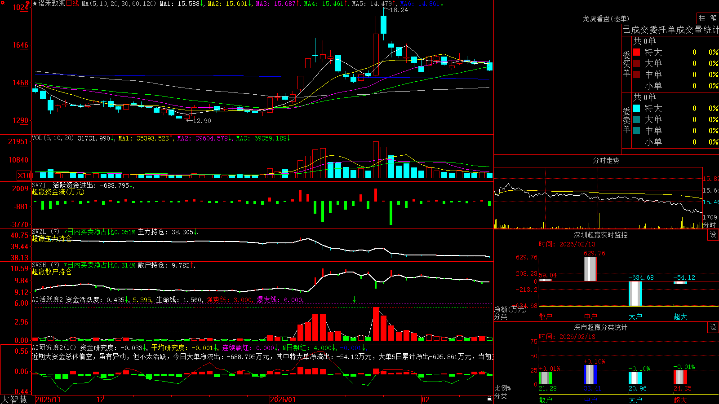Switch 龙虎看盘 to 柱 view
This screenshot has width=719, height=404.
702,18
